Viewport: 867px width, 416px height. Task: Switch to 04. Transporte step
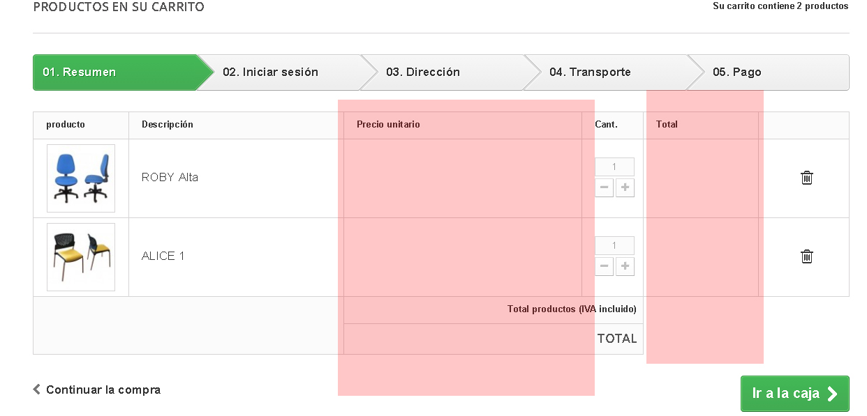click(590, 72)
